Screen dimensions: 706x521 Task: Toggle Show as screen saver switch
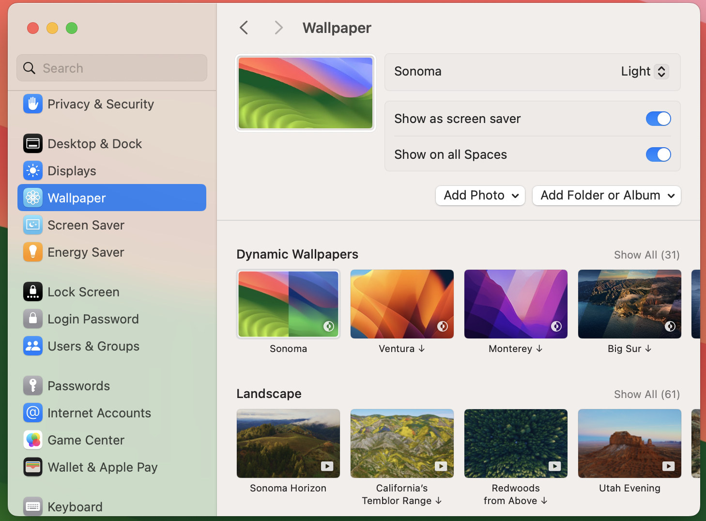click(x=659, y=119)
